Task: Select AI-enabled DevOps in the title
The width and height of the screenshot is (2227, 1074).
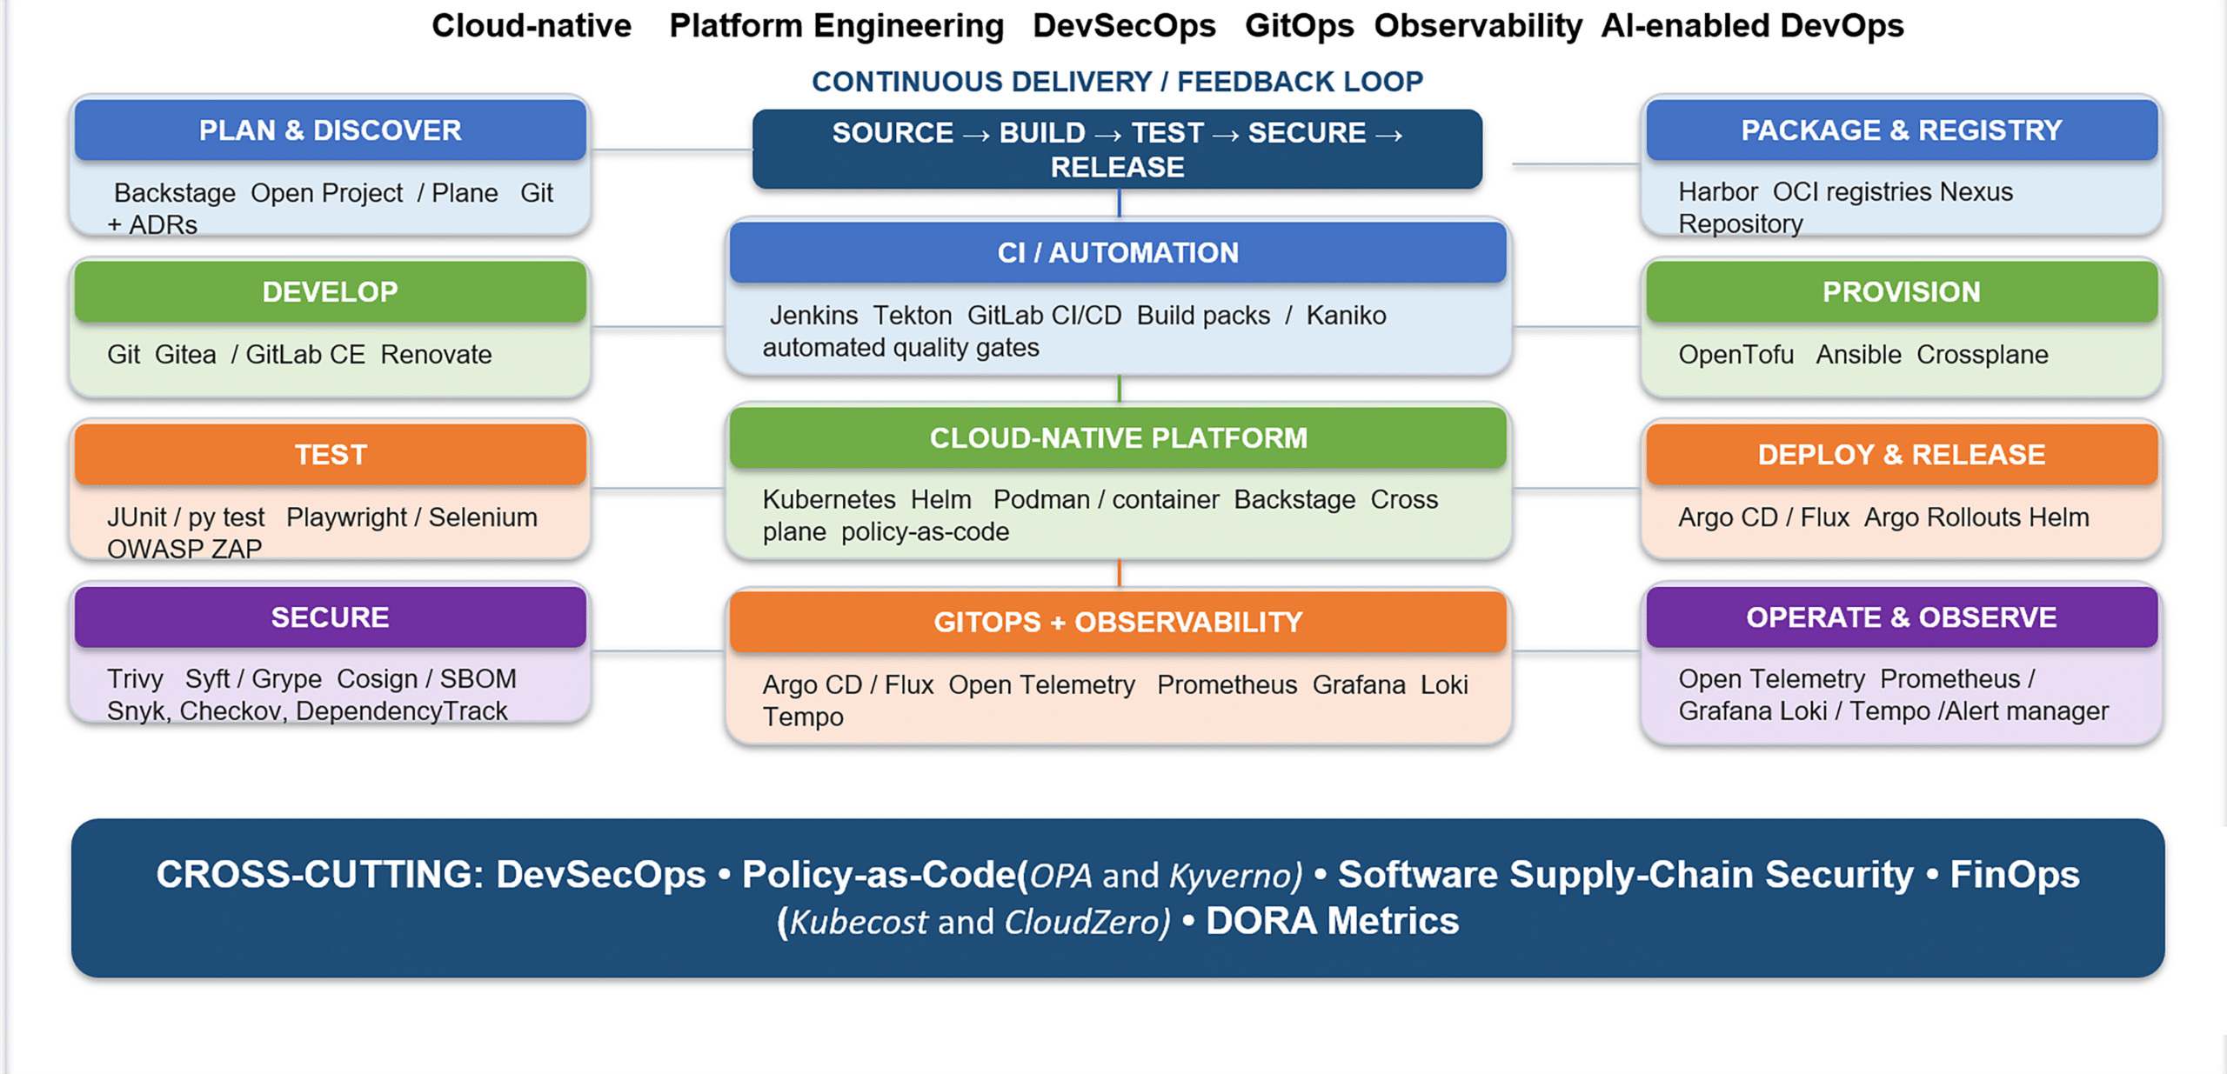Action: pyautogui.click(x=1752, y=26)
